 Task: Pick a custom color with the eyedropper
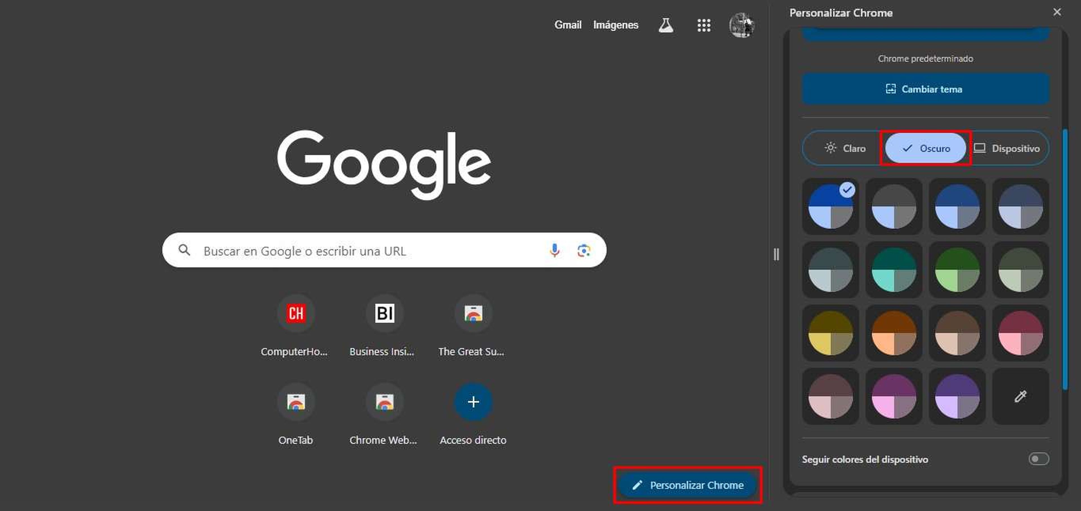coord(1020,396)
